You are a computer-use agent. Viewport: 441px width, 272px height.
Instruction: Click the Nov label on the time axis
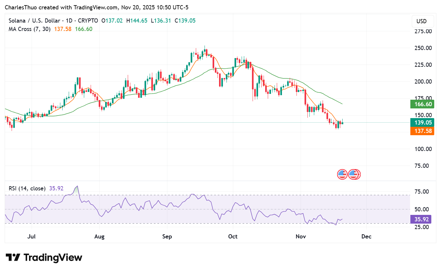[301, 237]
